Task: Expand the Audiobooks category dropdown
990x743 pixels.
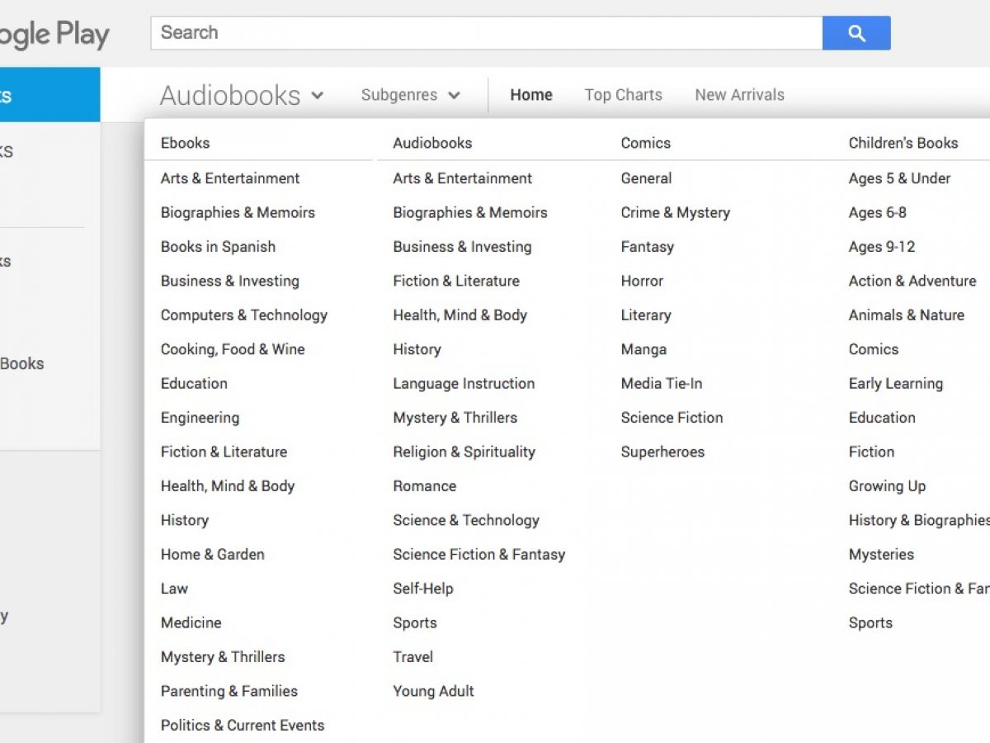Action: coord(242,95)
